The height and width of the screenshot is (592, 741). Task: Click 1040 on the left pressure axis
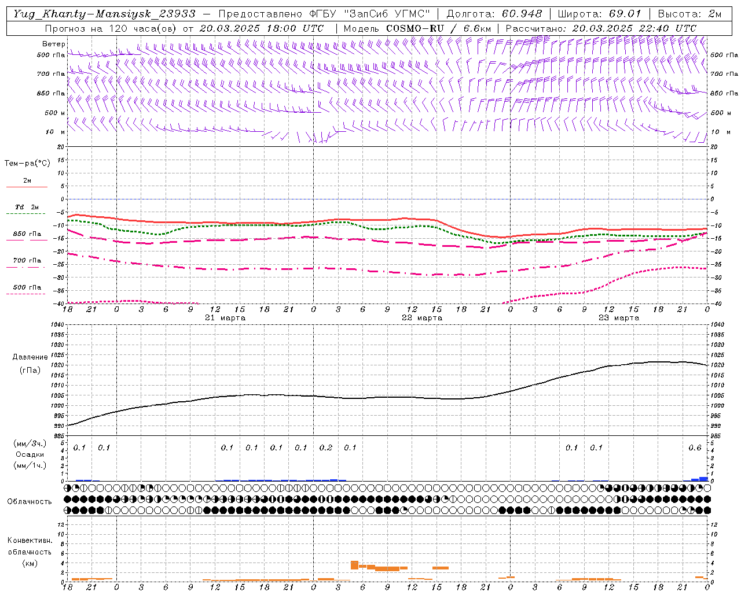pos(57,325)
